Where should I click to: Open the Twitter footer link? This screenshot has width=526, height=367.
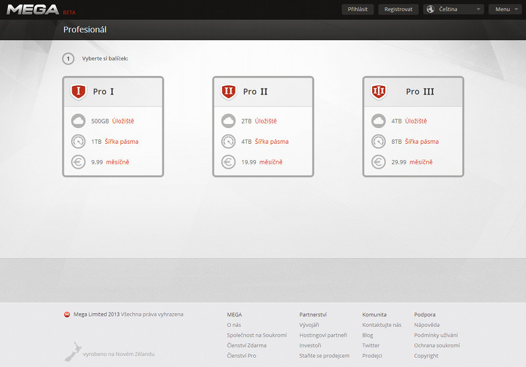click(x=371, y=345)
